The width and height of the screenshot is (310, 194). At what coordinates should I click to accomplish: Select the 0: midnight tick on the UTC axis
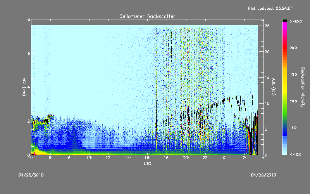tap(225, 158)
